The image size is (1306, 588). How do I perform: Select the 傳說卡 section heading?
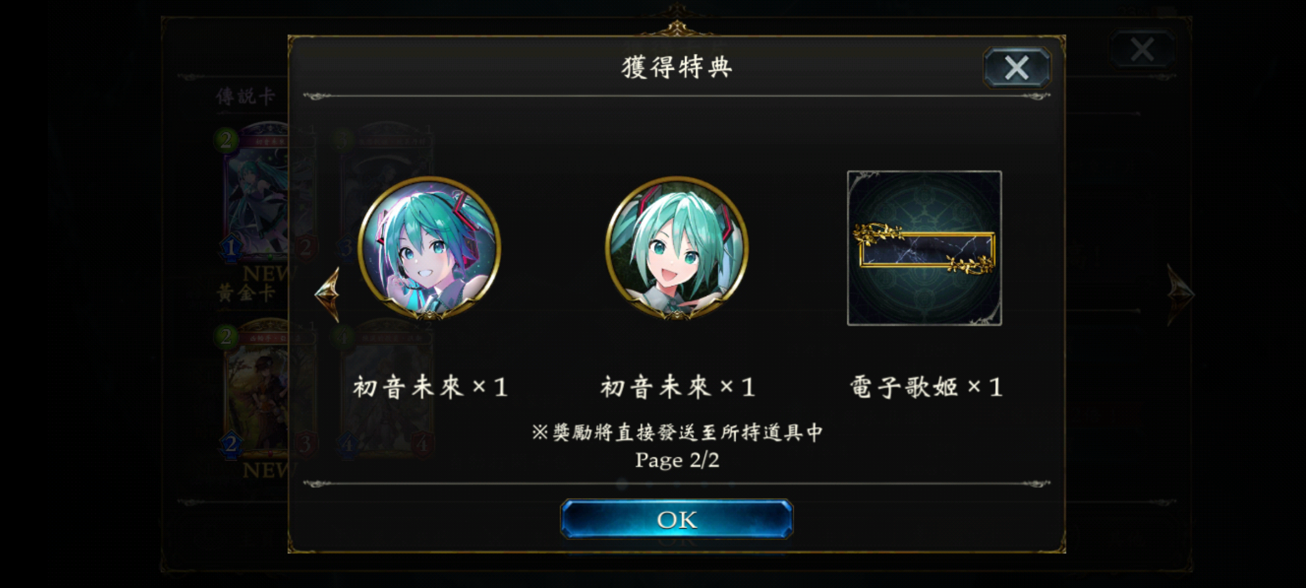click(x=246, y=96)
